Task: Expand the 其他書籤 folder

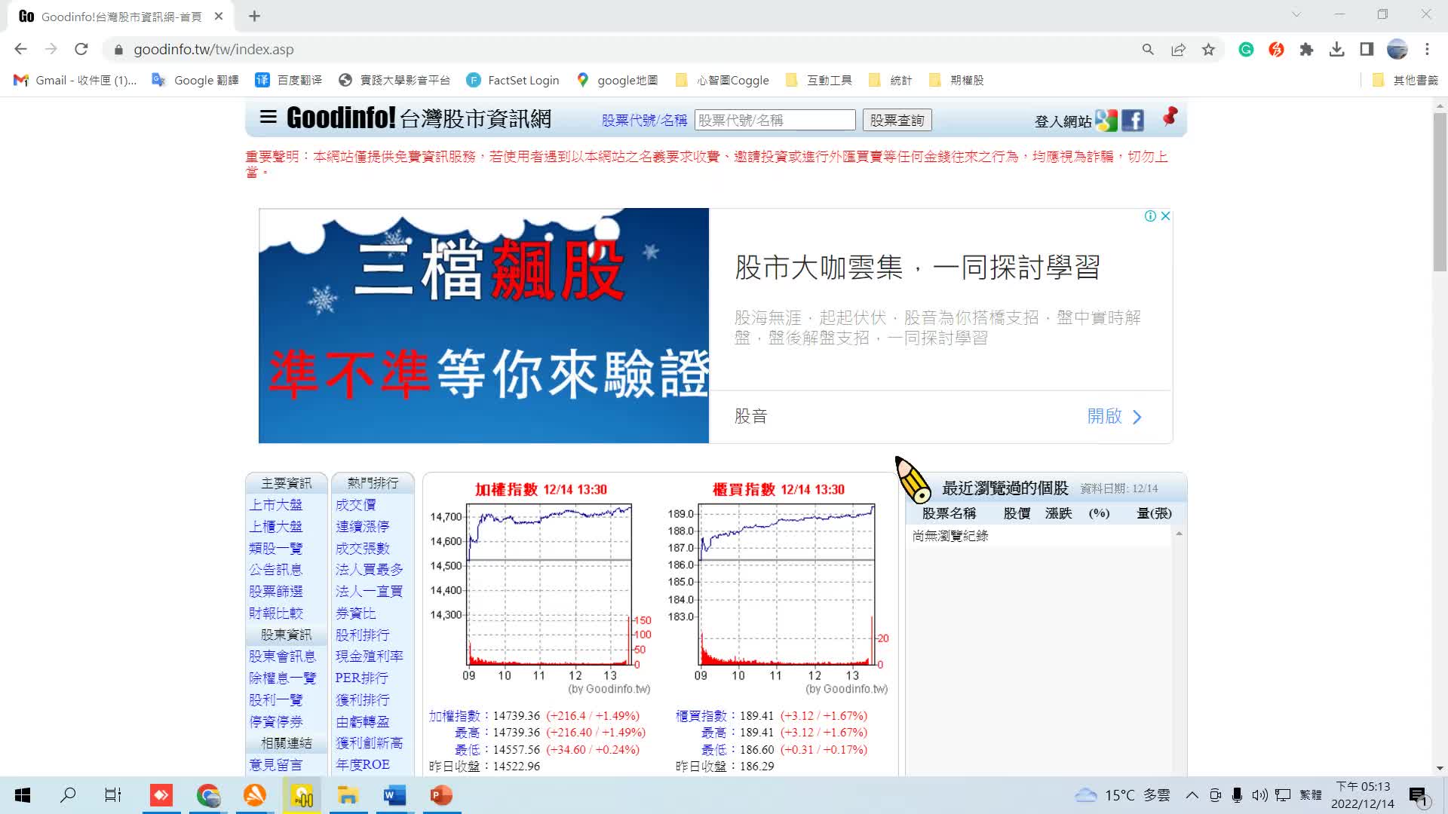Action: [1405, 80]
